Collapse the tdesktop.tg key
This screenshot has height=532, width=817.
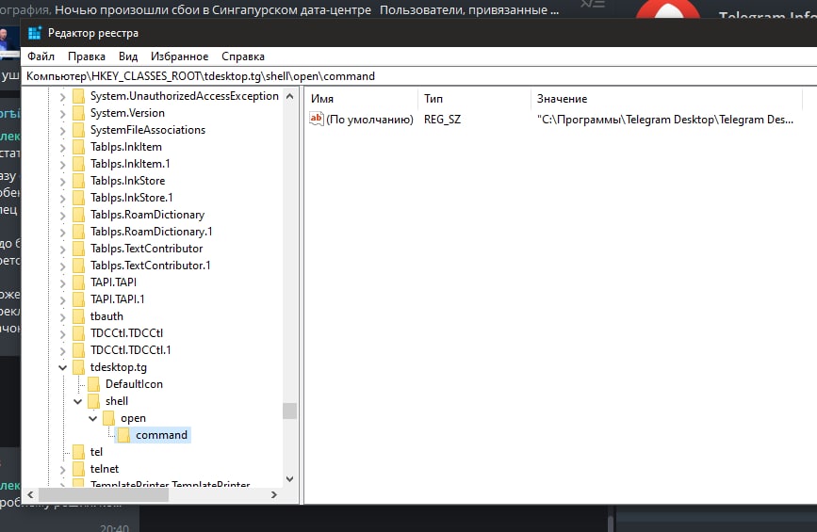[62, 367]
